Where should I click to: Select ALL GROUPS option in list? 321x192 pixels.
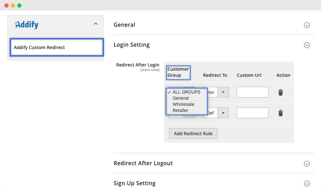[x=186, y=92]
